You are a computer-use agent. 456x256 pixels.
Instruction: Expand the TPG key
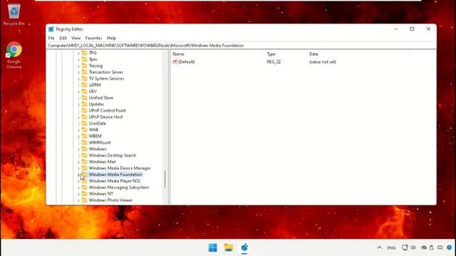click(x=78, y=53)
